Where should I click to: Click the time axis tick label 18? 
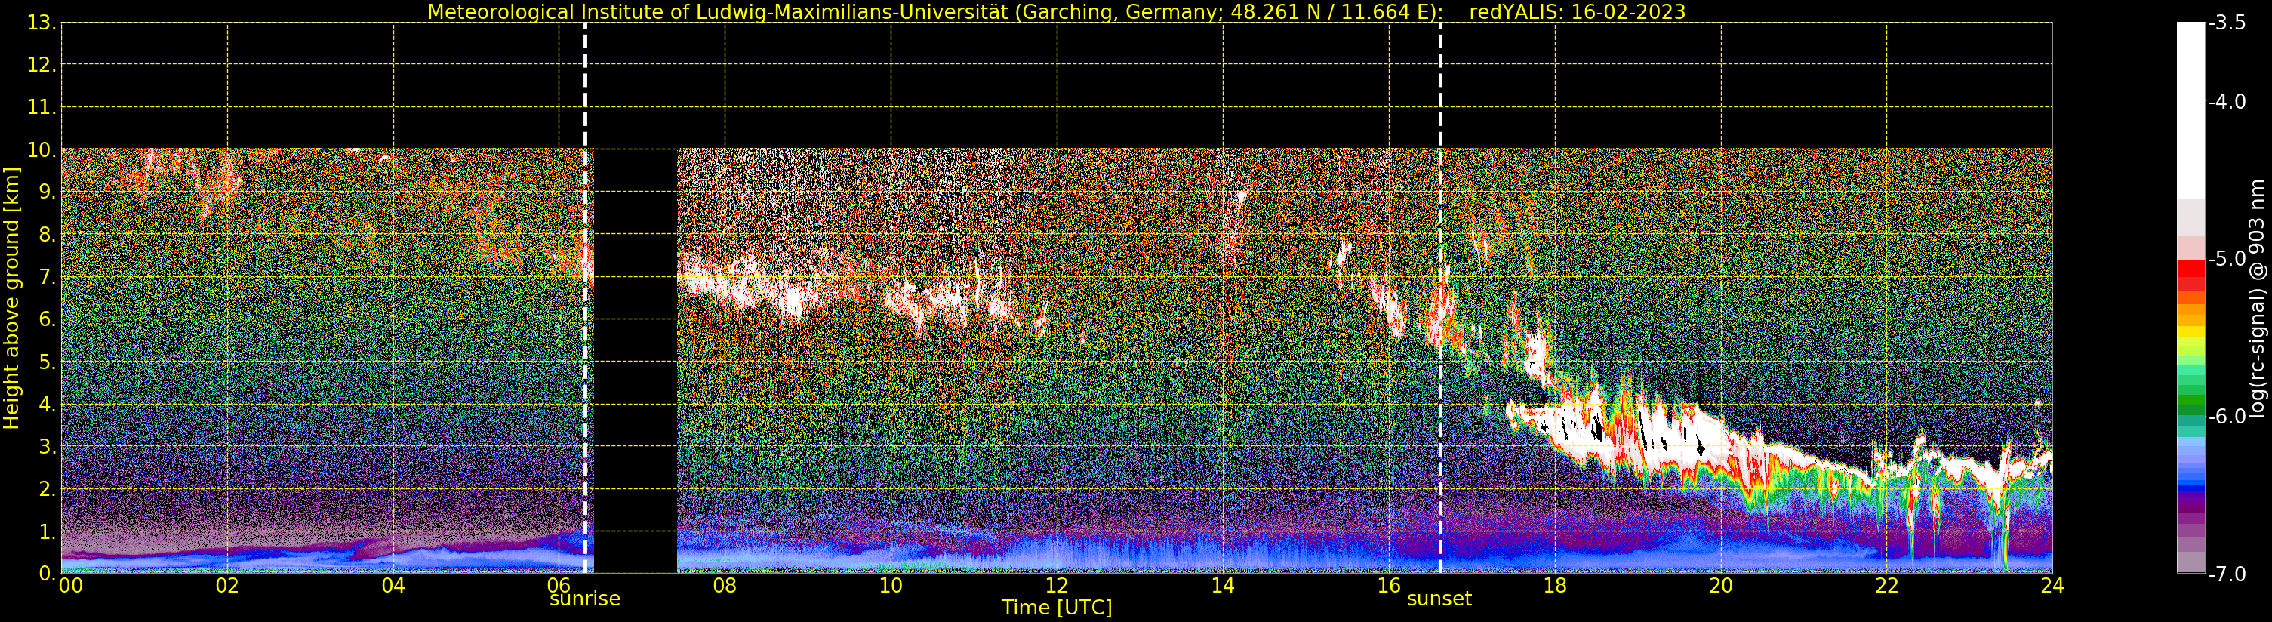pos(1555,586)
